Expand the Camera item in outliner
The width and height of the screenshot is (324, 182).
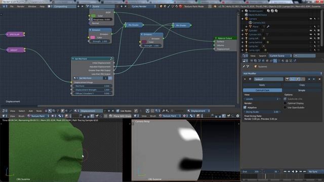pyautogui.click(x=242, y=19)
